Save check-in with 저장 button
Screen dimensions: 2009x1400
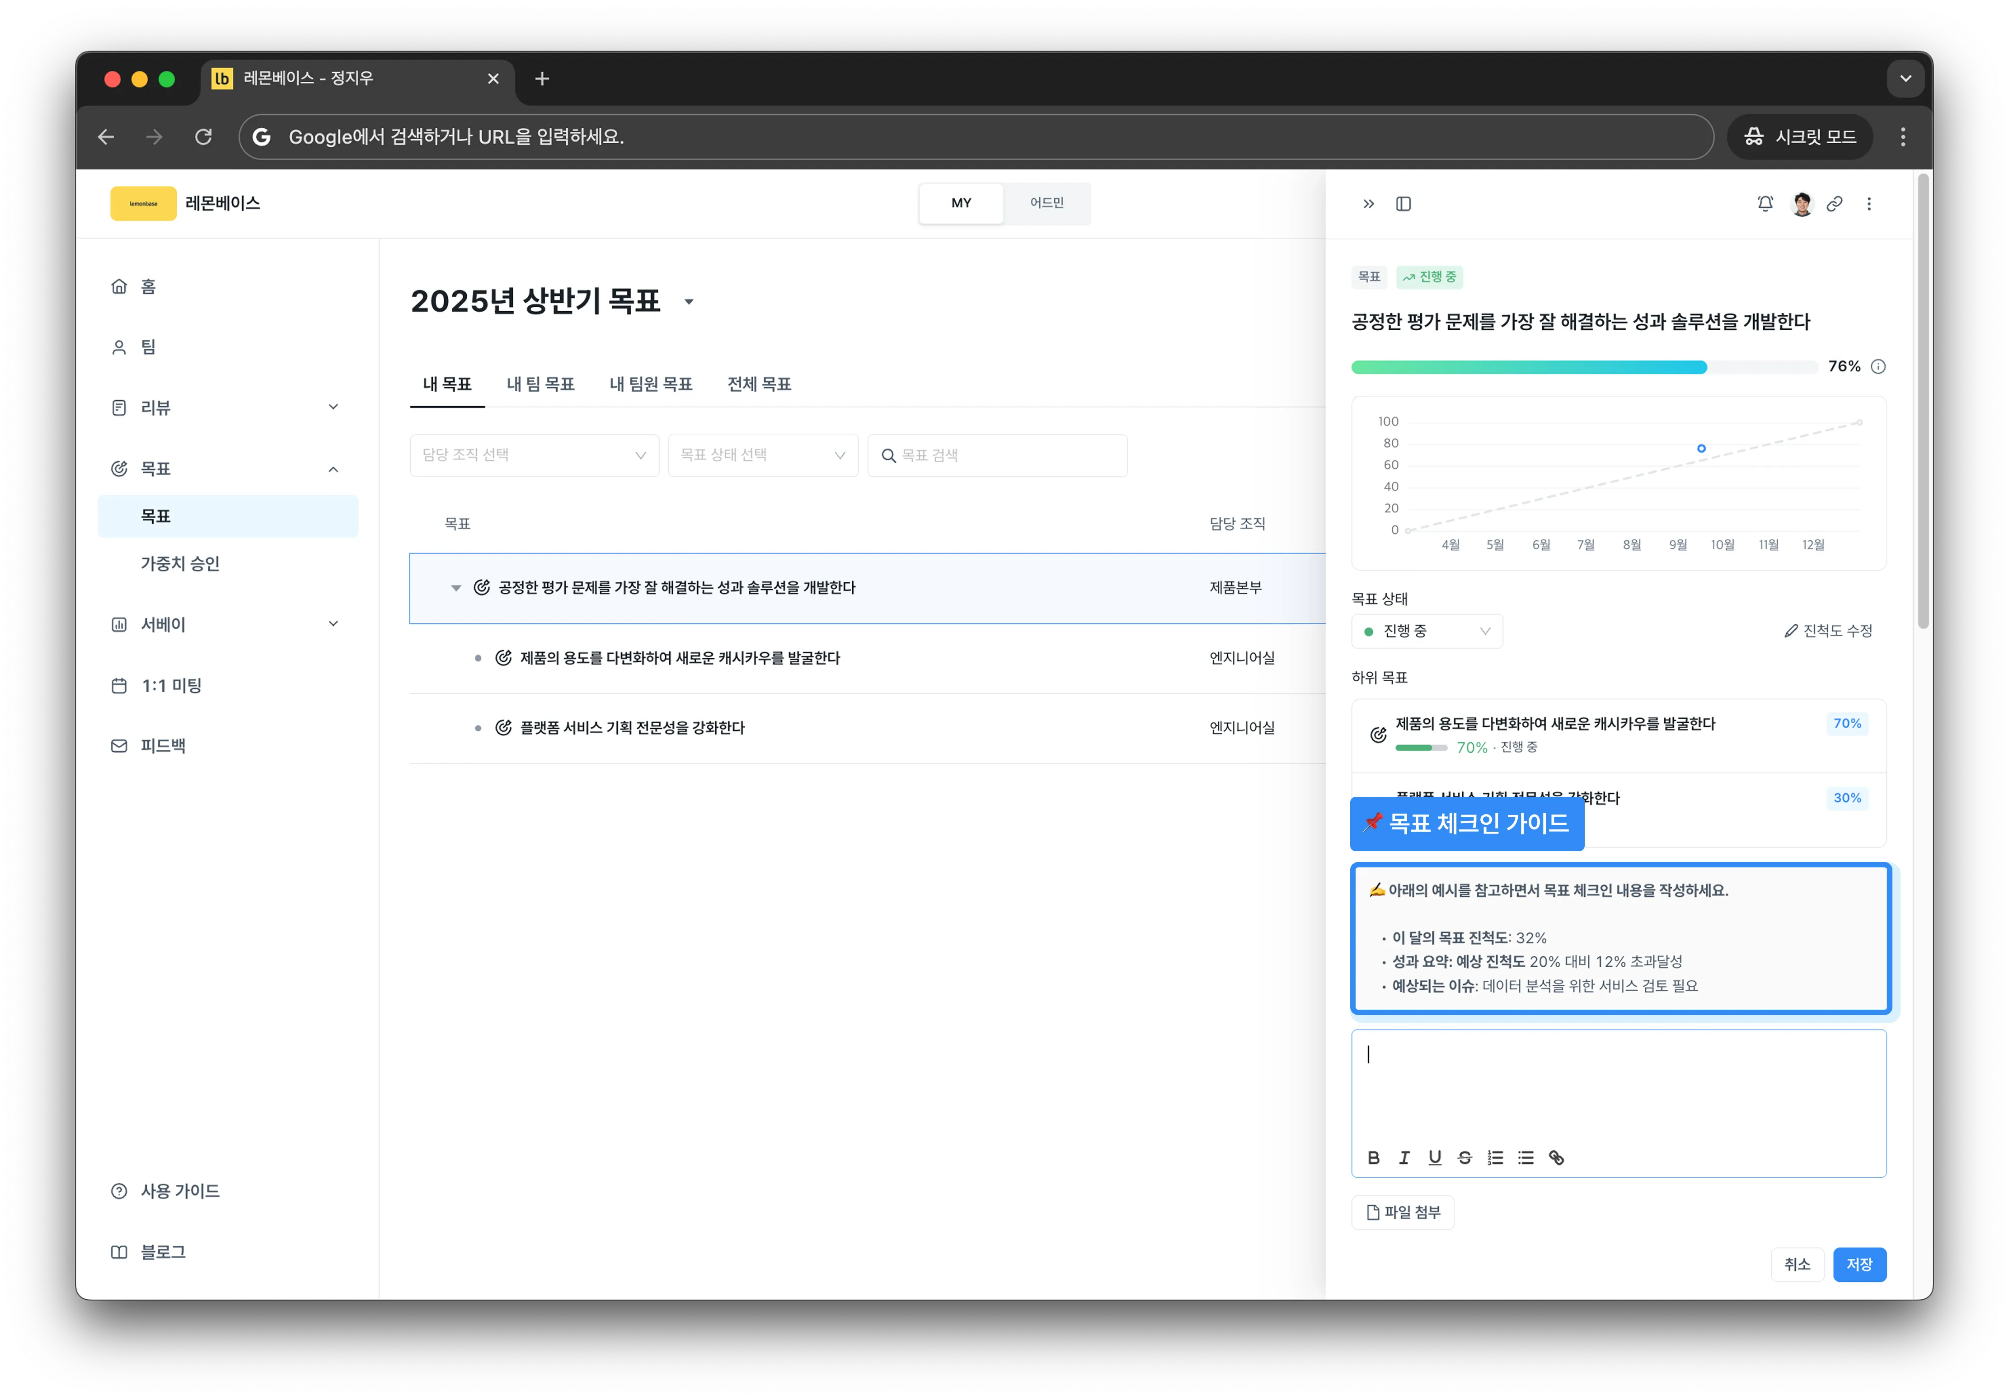coord(1859,1264)
